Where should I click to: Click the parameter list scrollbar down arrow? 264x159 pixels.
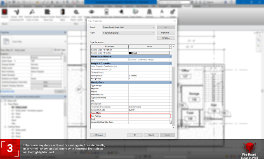[x=173, y=127]
